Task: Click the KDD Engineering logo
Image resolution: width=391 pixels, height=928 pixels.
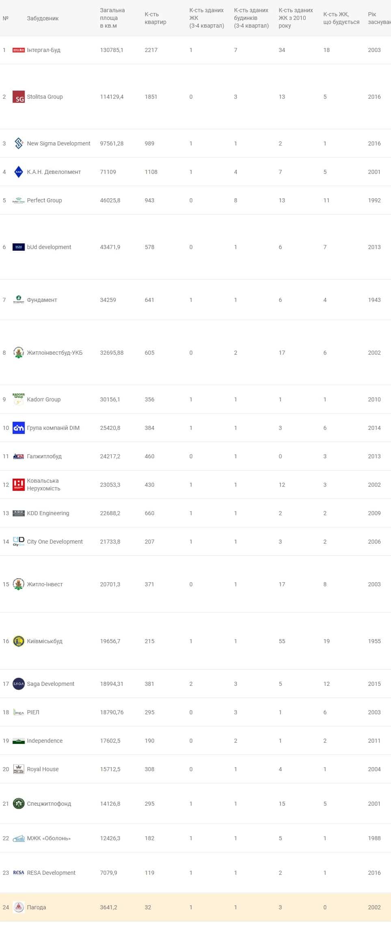Action: coord(19,513)
